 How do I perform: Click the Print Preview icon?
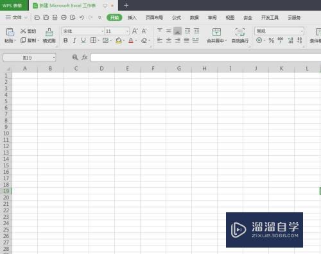73,17
